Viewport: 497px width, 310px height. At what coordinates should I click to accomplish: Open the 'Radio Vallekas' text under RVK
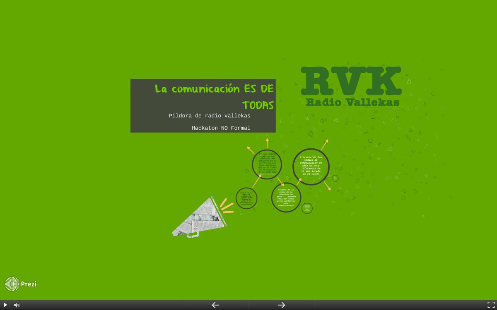coord(352,102)
